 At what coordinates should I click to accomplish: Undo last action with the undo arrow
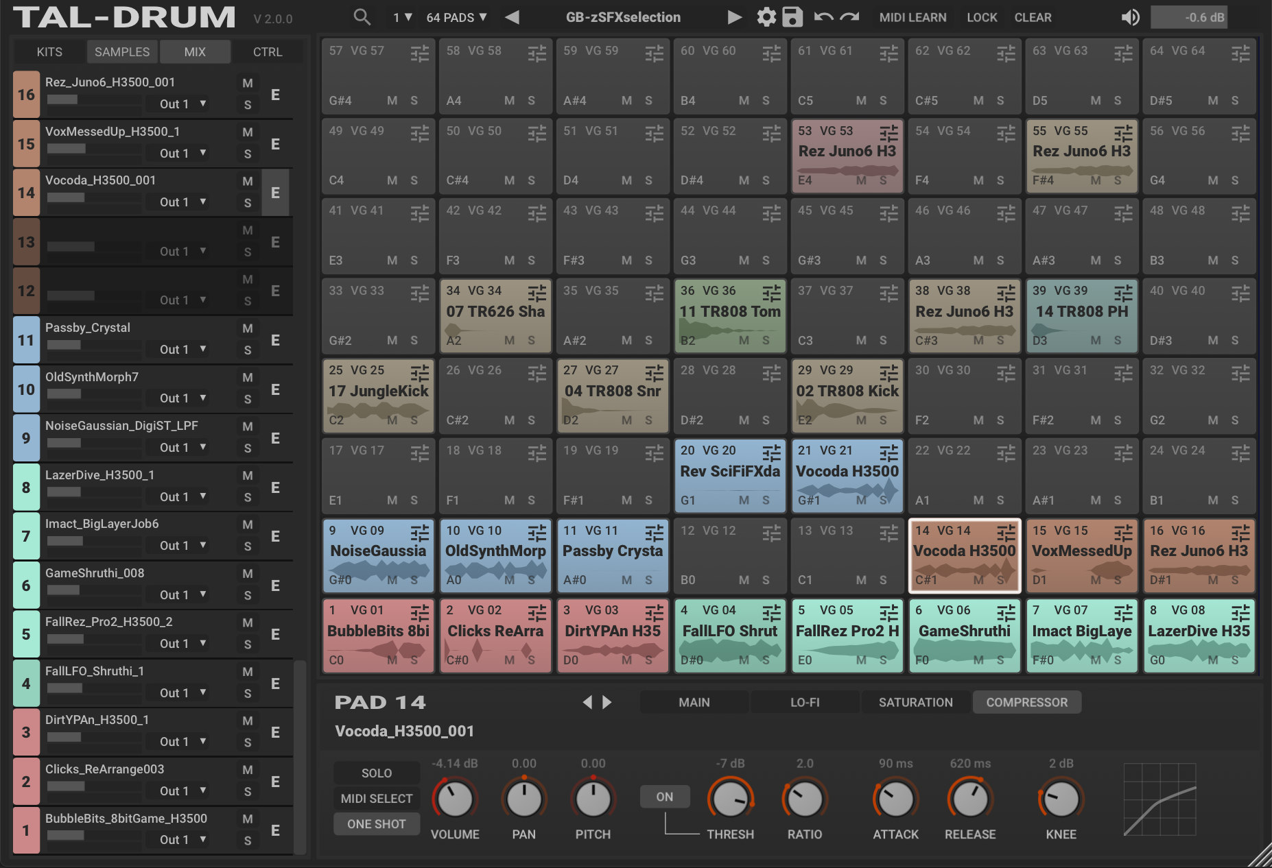(823, 17)
